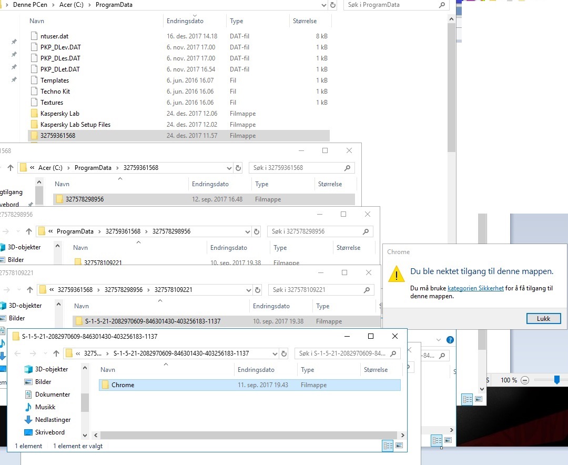Expand address dropdown in the ProgramData window
This screenshot has width=568, height=465.
(324, 5)
